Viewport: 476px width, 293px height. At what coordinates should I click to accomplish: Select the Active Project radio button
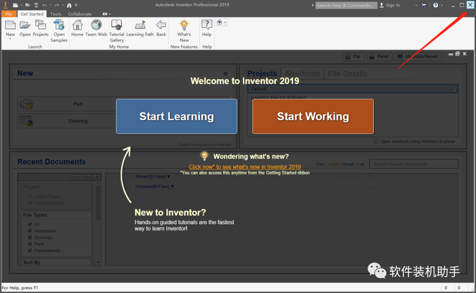30,197
